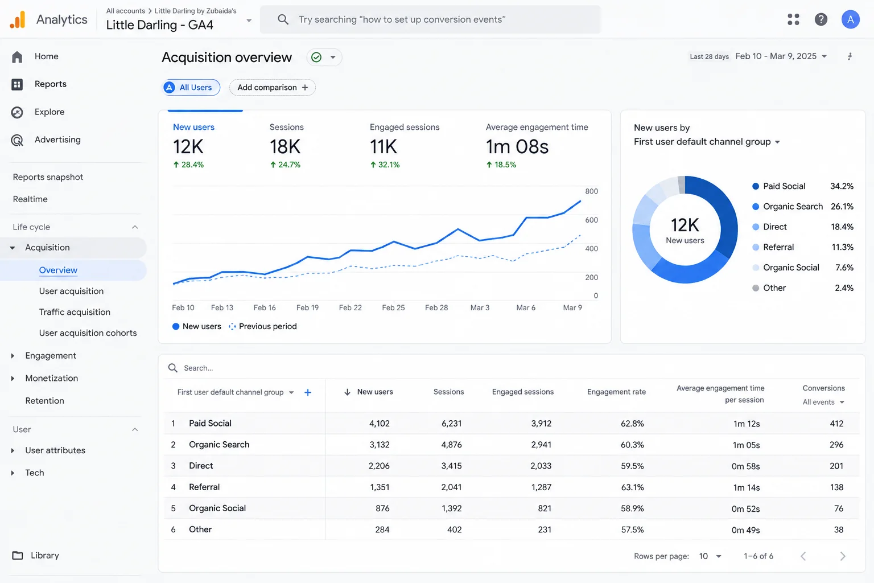874x583 pixels.
Task: Click the All Users segment badge icon
Action: click(x=170, y=88)
